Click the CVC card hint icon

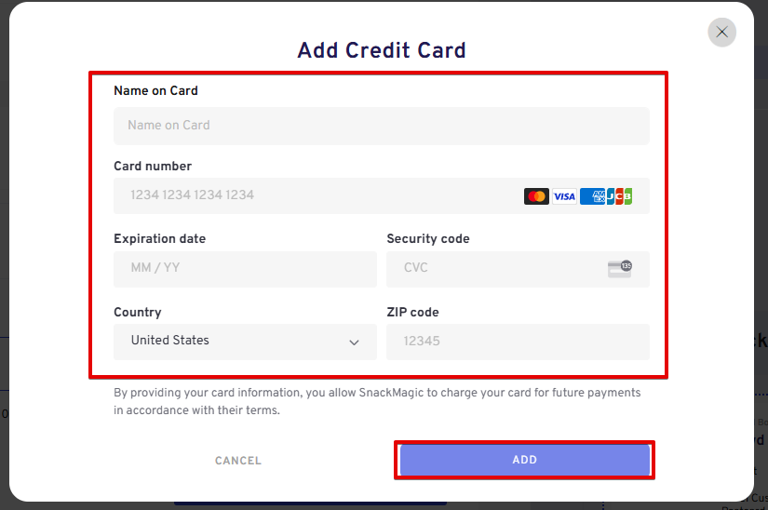(619, 269)
